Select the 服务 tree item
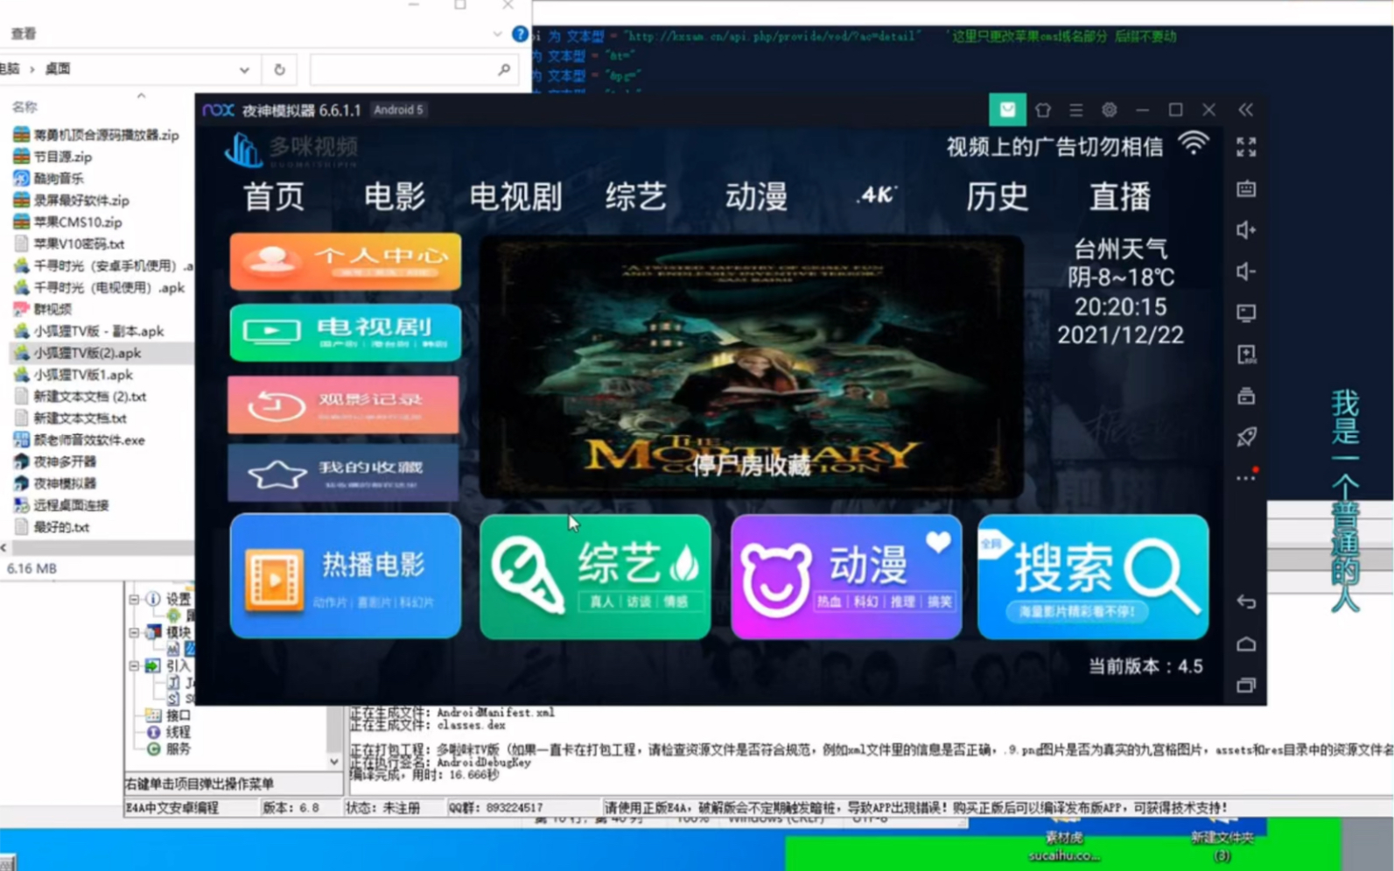1394x871 pixels. (168, 748)
